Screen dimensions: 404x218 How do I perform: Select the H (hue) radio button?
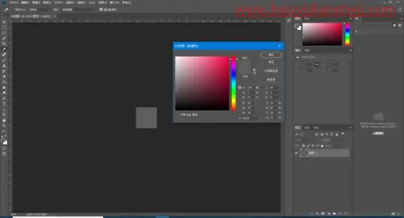pyautogui.click(x=240, y=88)
